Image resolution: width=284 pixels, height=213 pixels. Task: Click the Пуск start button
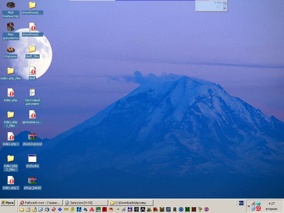pos(7,203)
